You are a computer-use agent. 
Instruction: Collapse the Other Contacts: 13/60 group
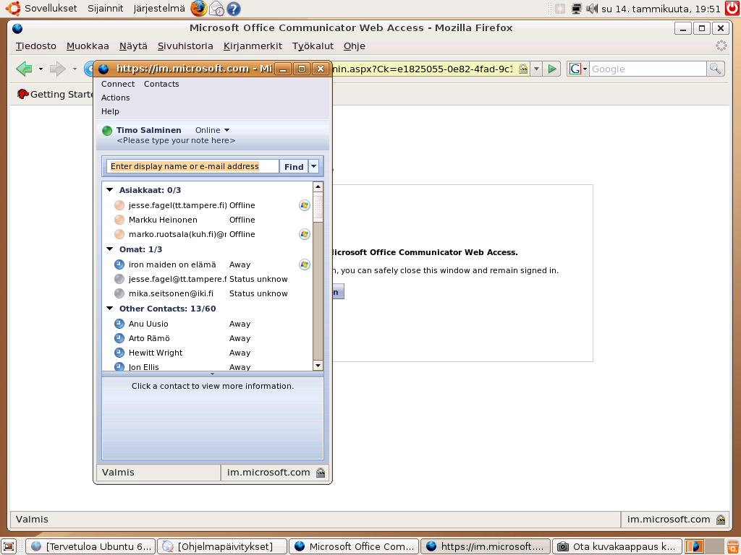pos(110,309)
